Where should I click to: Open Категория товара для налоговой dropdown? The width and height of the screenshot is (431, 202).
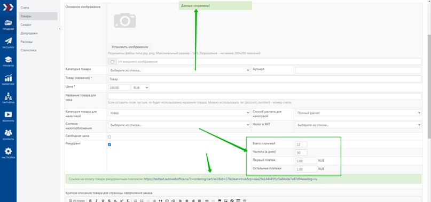point(179,113)
